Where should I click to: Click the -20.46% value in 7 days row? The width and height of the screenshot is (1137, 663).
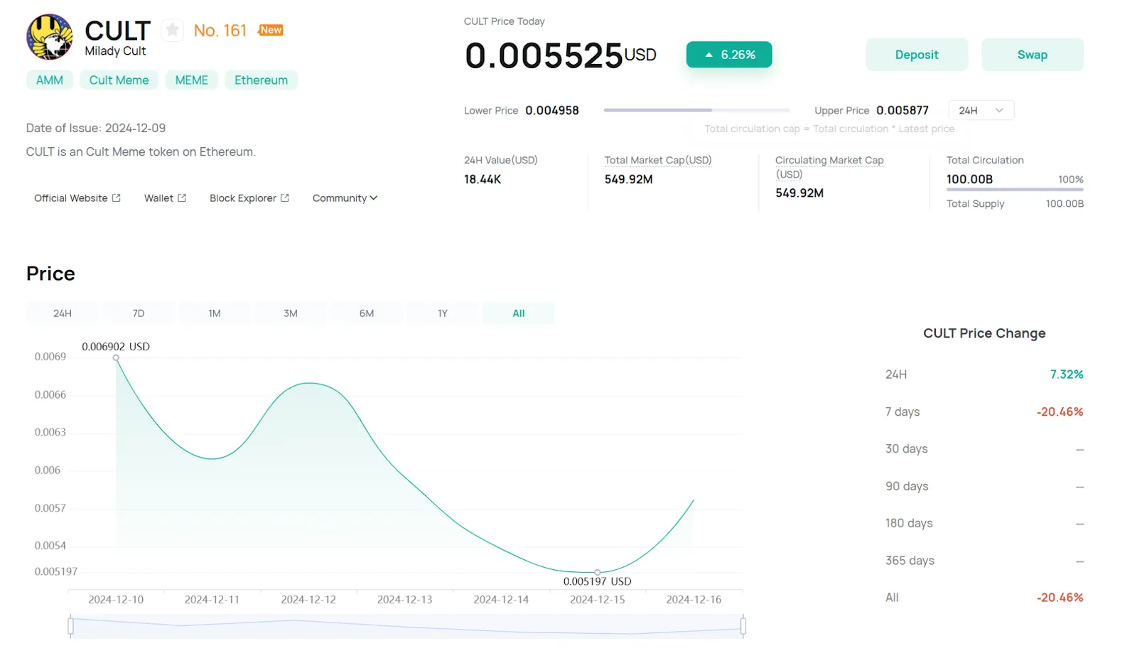(x=1060, y=412)
